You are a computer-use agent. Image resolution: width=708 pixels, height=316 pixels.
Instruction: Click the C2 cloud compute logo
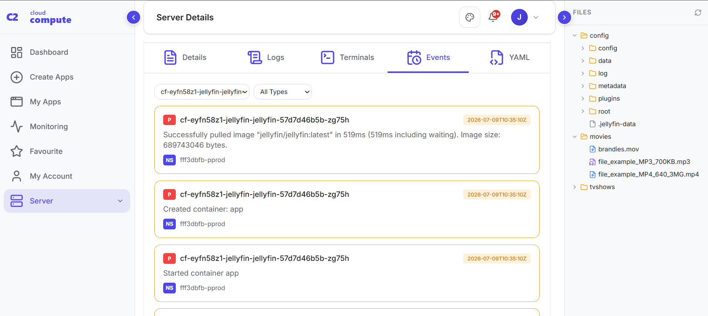(x=39, y=17)
